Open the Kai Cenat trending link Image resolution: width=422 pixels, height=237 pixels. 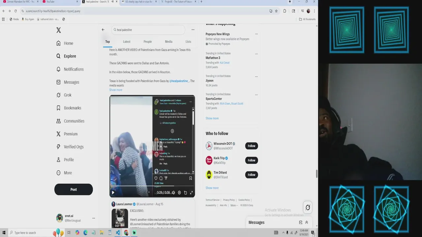225,63
